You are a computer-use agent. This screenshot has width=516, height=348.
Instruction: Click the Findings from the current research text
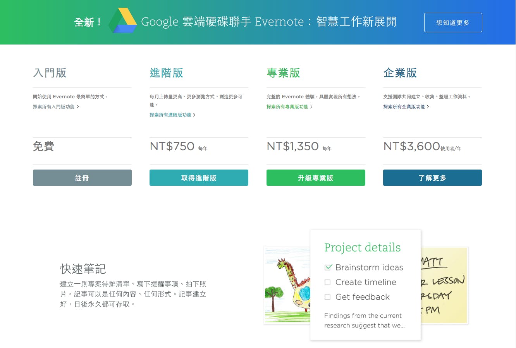(365, 321)
